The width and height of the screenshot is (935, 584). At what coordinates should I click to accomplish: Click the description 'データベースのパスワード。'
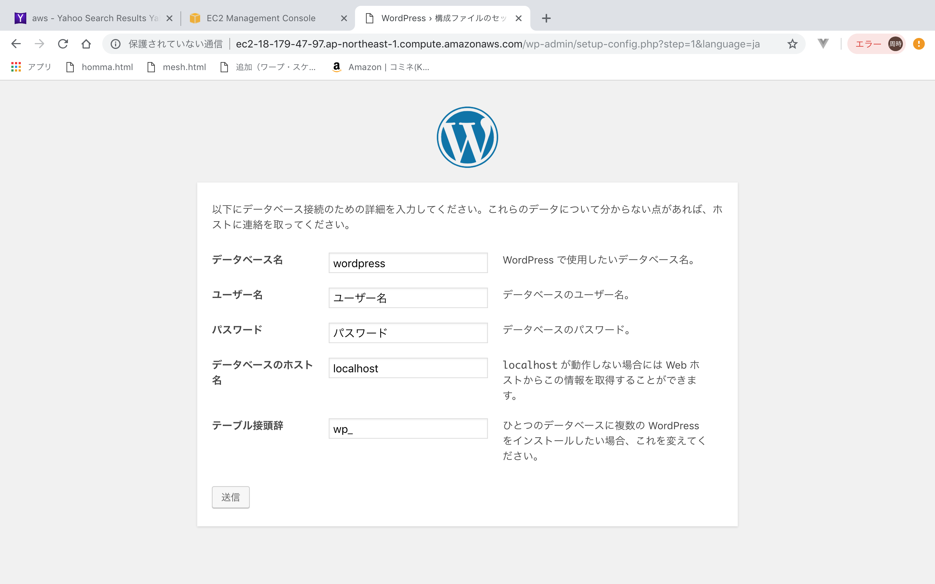[x=567, y=330]
